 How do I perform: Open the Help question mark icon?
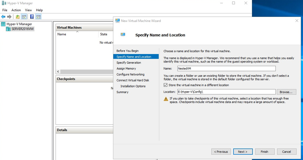click(32, 17)
